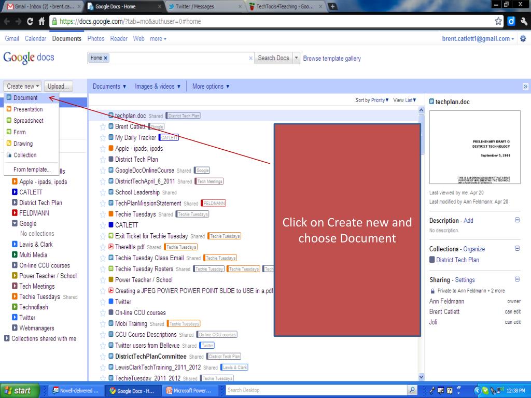Click the blue 'd' extension icon
The height and width of the screenshot is (398, 531).
(511, 21)
